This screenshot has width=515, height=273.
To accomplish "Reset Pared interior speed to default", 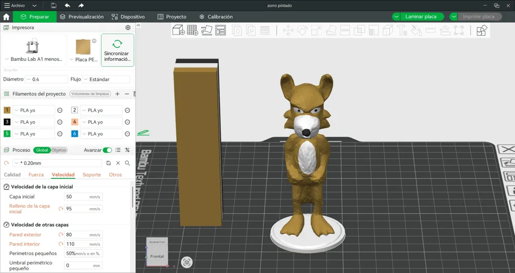I will 61,244.
